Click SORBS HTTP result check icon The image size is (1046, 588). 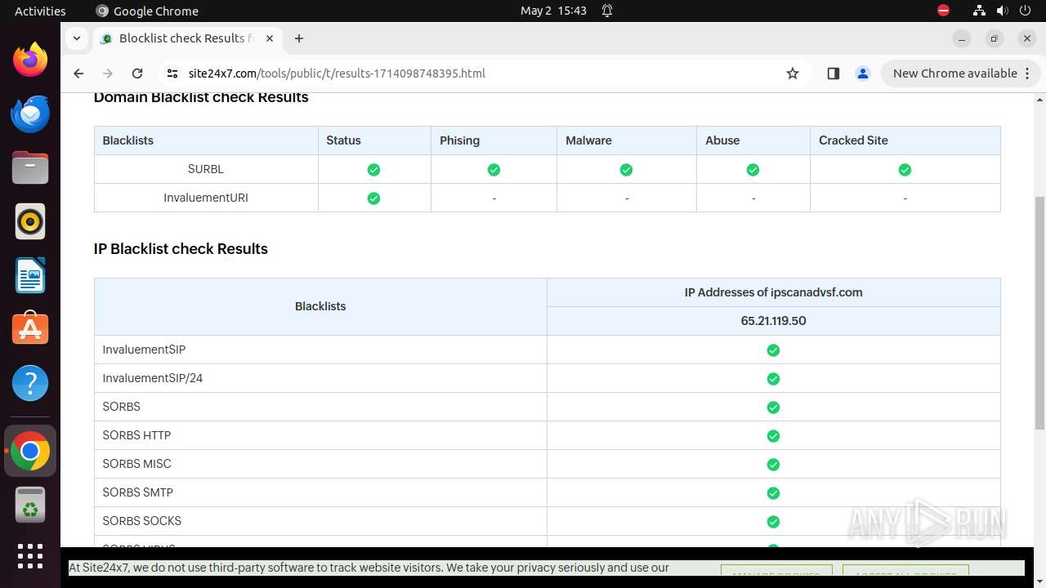(x=773, y=436)
